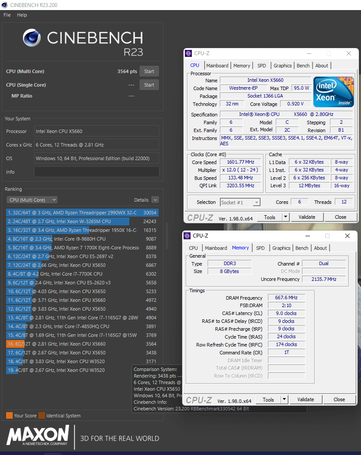
Task: Open Mainboard tab in upper CPU-Z window
Action: [x=217, y=66]
